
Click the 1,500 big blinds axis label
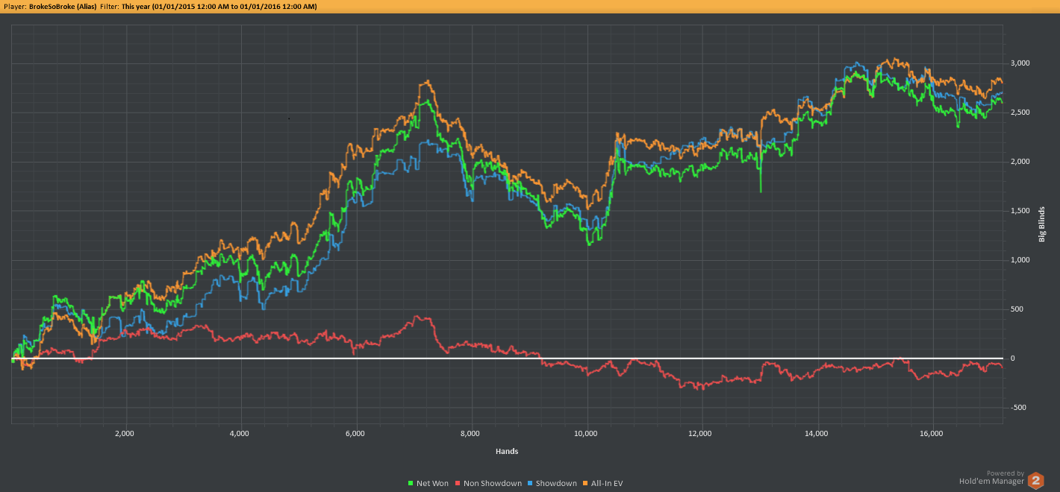(x=1020, y=211)
